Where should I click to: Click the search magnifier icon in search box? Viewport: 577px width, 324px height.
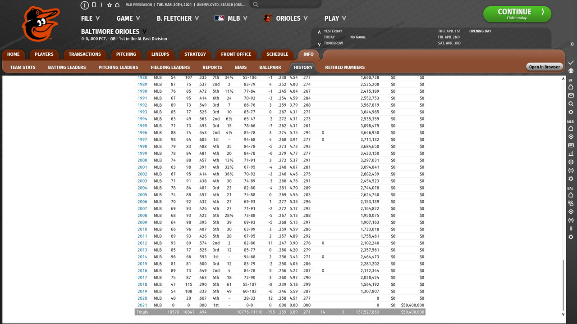[x=256, y=4]
